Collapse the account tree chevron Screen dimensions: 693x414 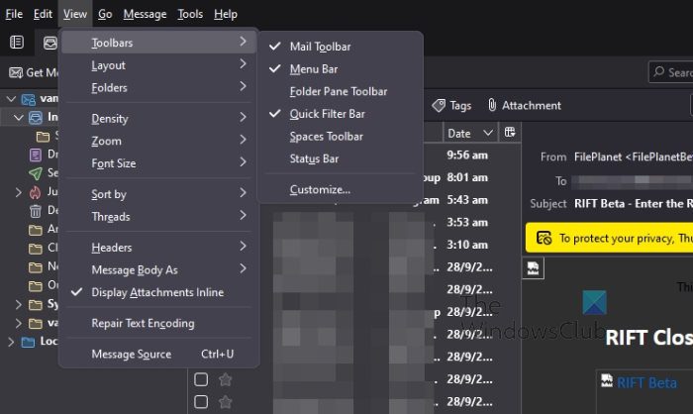pyautogui.click(x=11, y=99)
